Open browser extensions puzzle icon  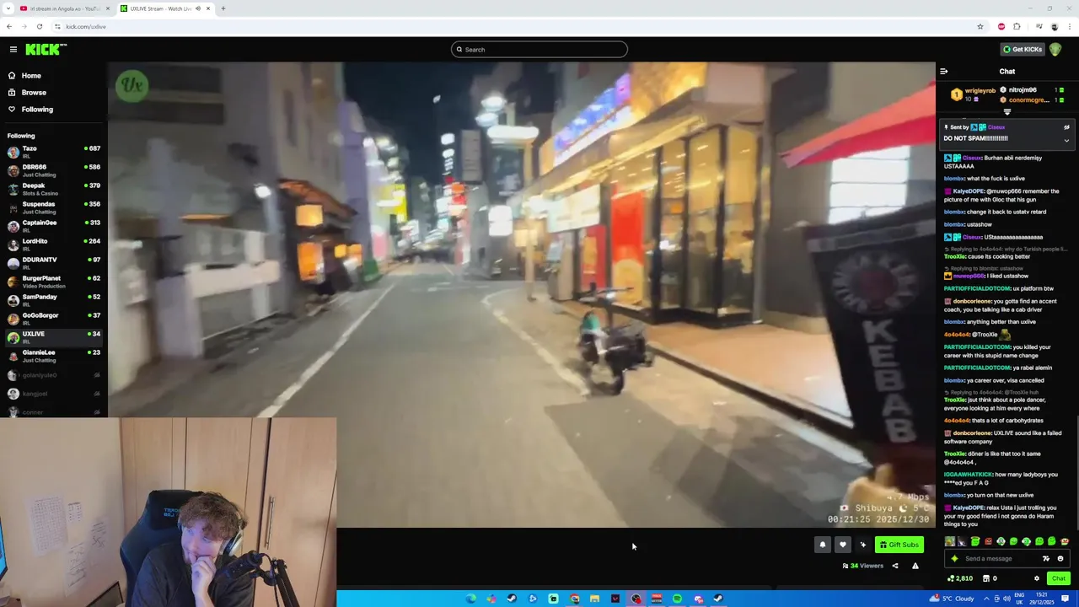[x=1017, y=26]
